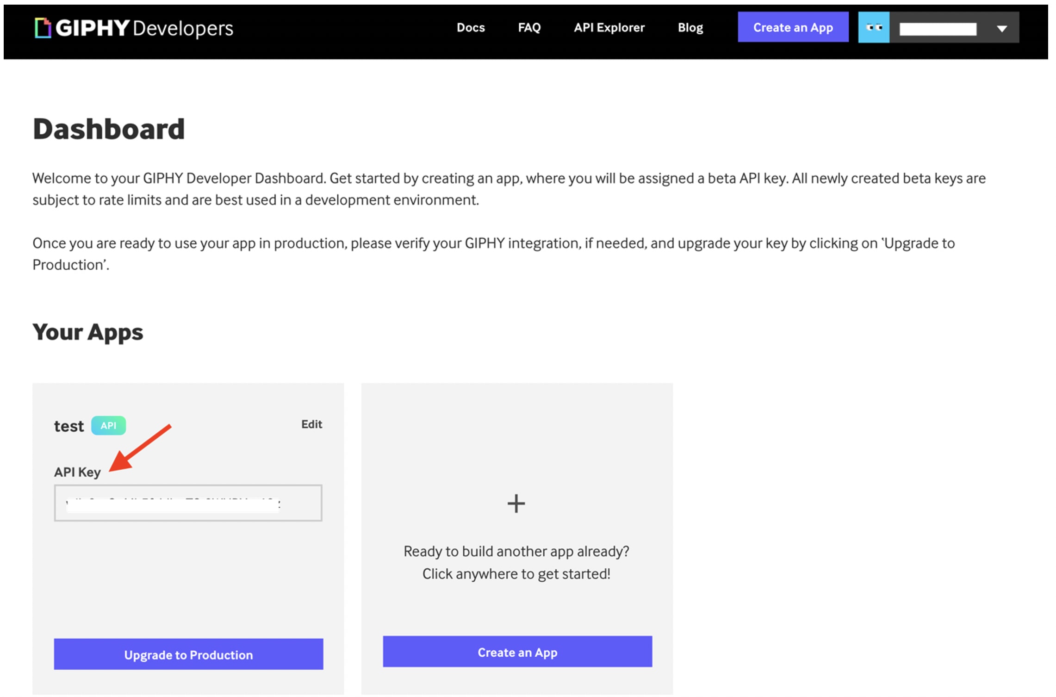Click the GIPHY Developers title text
The height and width of the screenshot is (697, 1056).
coord(144,28)
